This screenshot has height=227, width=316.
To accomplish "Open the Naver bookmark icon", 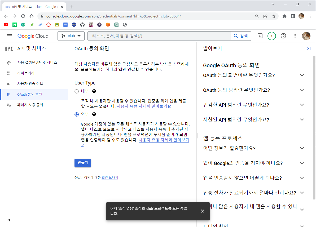I will point(15,25).
